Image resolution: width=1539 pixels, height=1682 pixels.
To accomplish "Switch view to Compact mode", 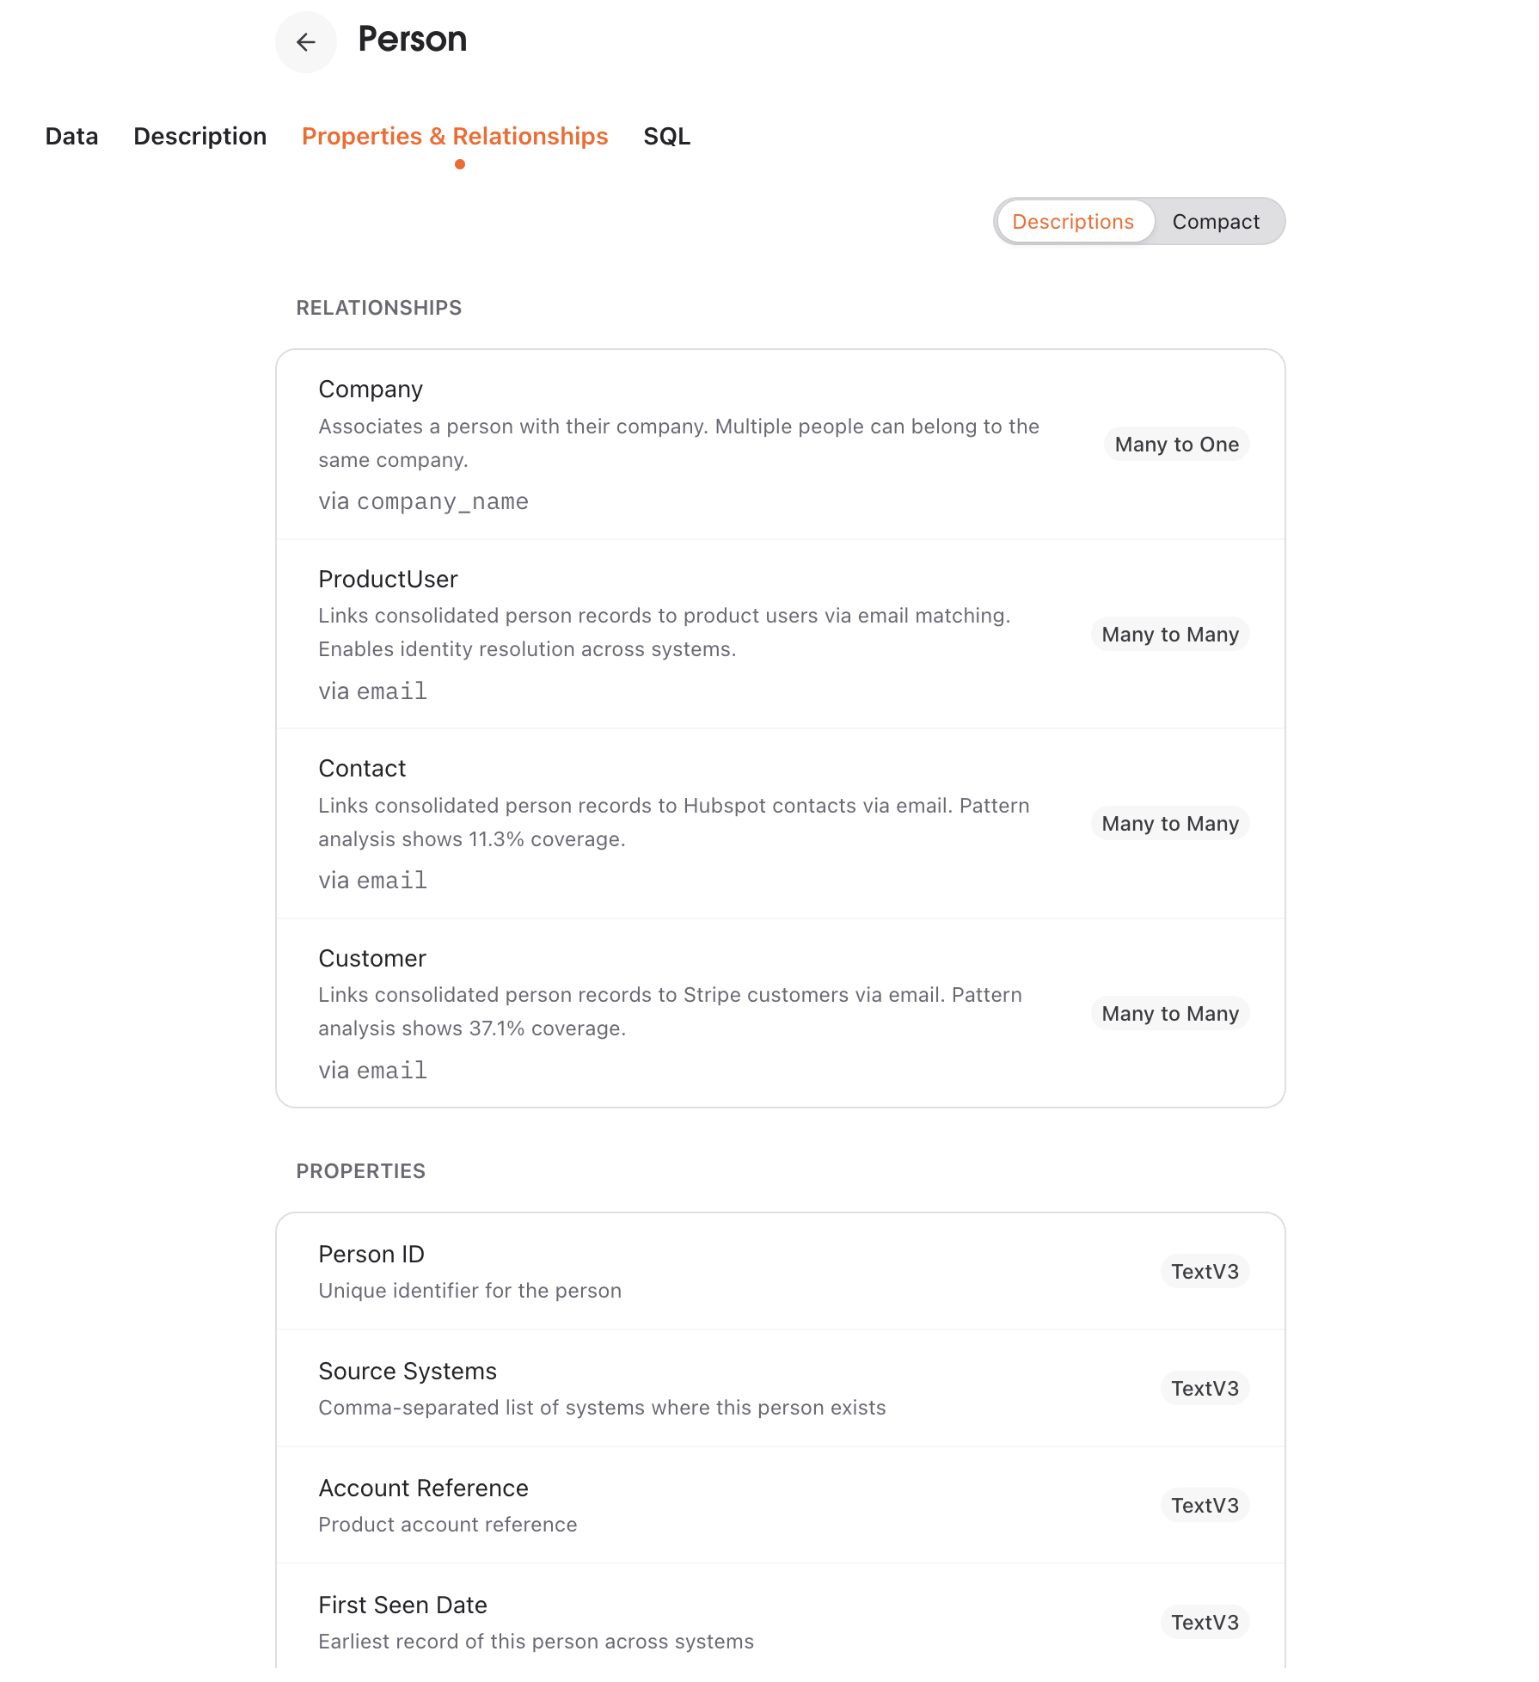I will 1216,221.
